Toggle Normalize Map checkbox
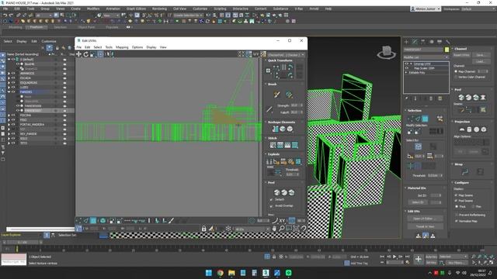The image size is (497, 279). tap(456, 221)
